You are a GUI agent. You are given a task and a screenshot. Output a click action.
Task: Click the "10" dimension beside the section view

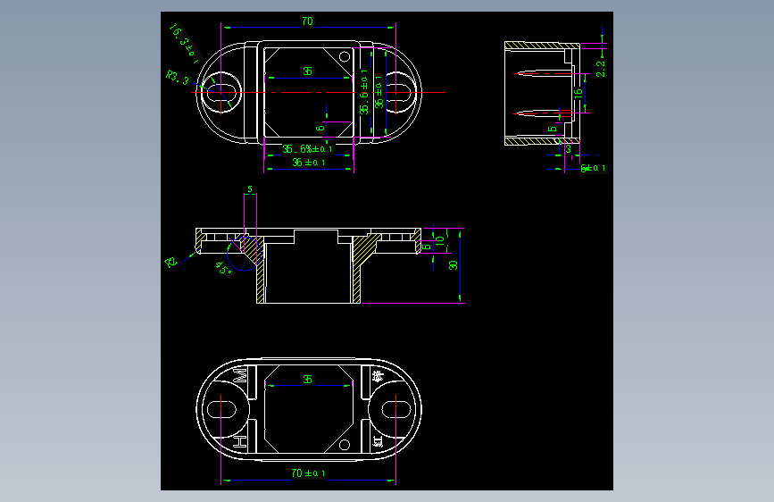click(x=440, y=240)
